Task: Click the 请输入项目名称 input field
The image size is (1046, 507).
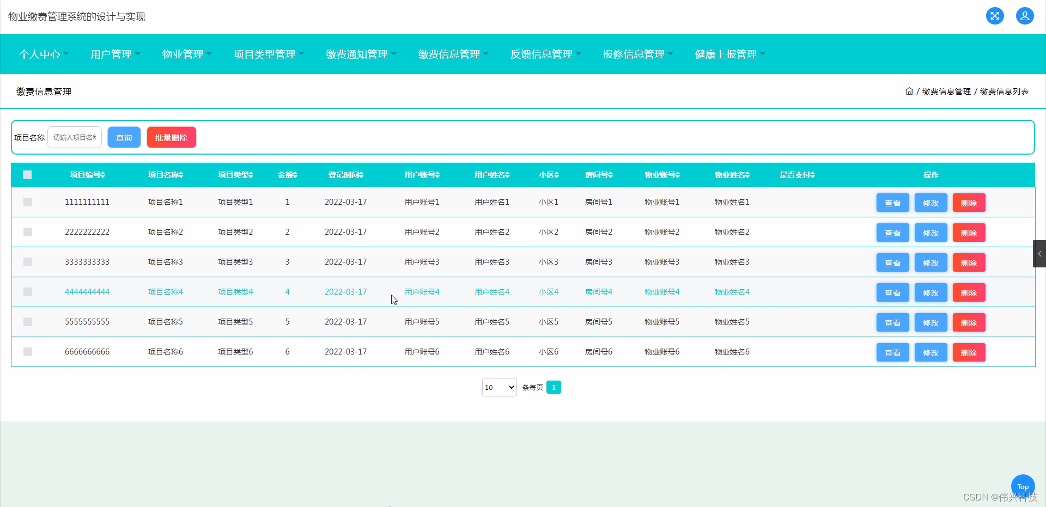Action: pos(75,137)
